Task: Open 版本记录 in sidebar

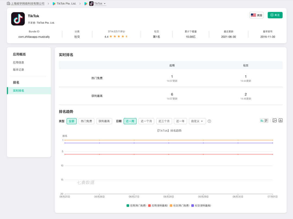Action: click(18, 70)
